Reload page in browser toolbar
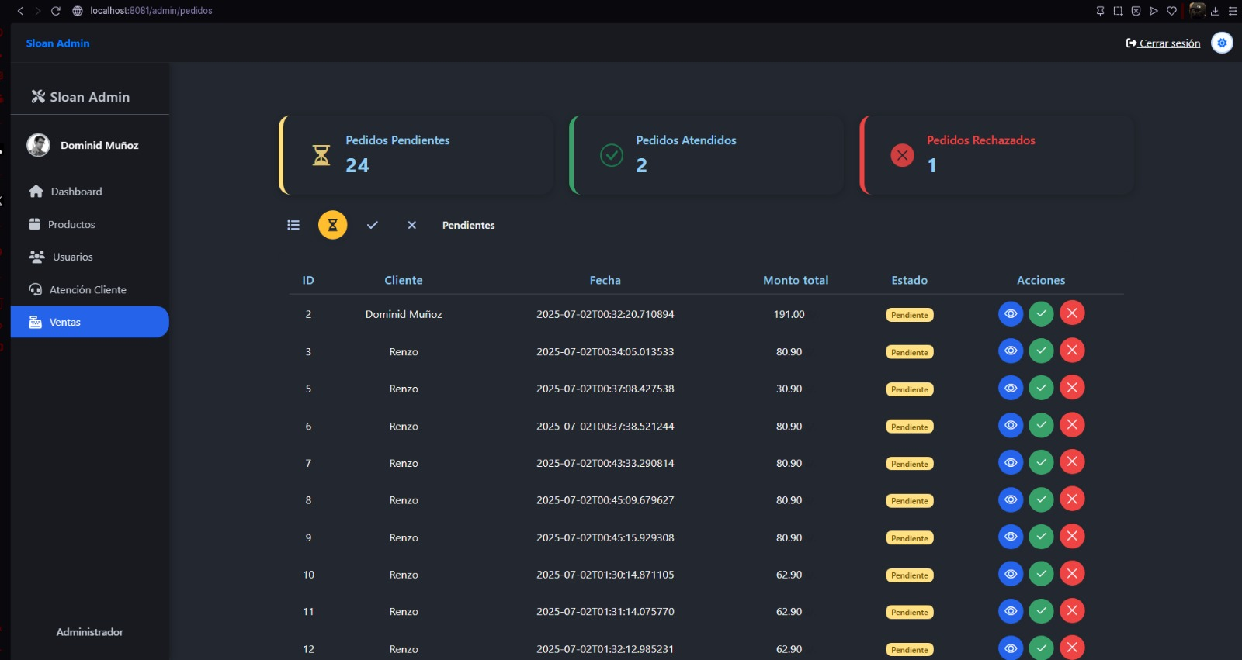Screen dimensions: 1242x660 coord(55,11)
